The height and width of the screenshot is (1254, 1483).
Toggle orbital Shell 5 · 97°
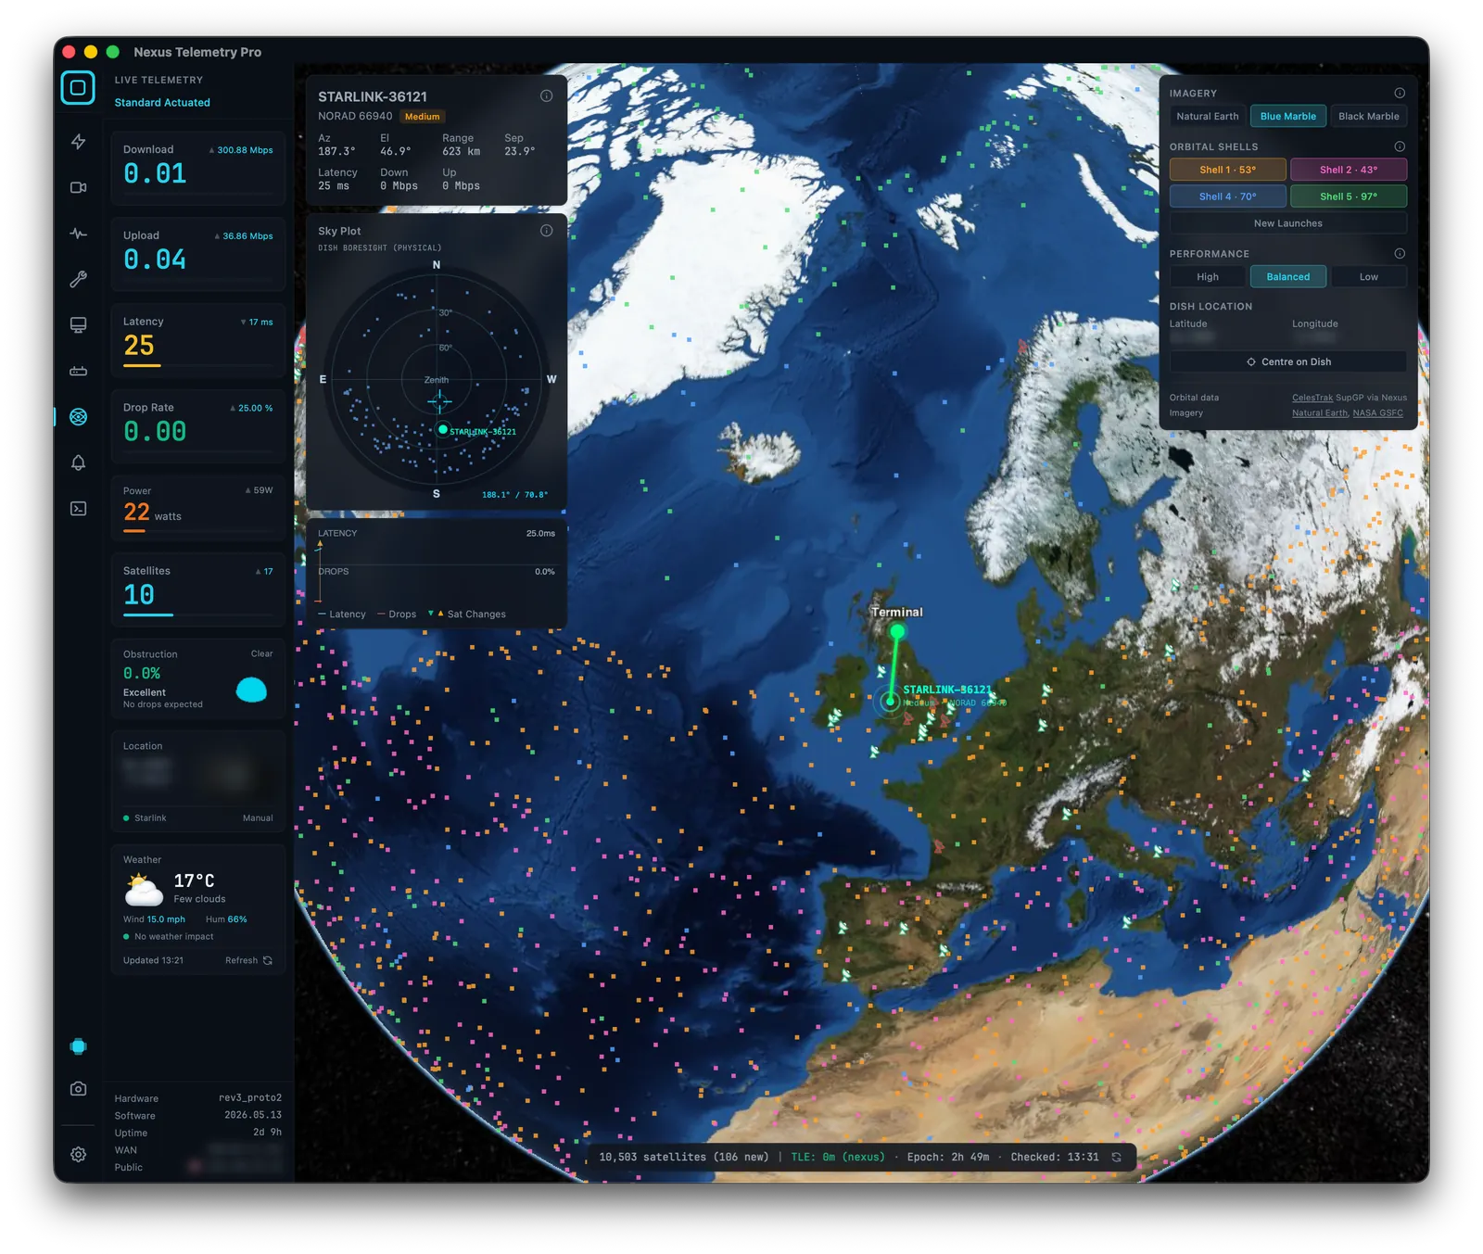point(1349,196)
